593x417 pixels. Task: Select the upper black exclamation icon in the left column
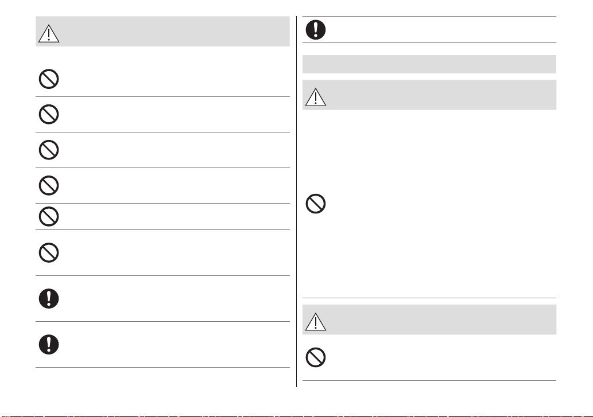[x=49, y=298]
